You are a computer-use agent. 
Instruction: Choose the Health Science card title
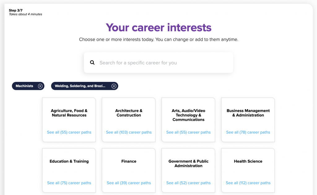[248, 161]
